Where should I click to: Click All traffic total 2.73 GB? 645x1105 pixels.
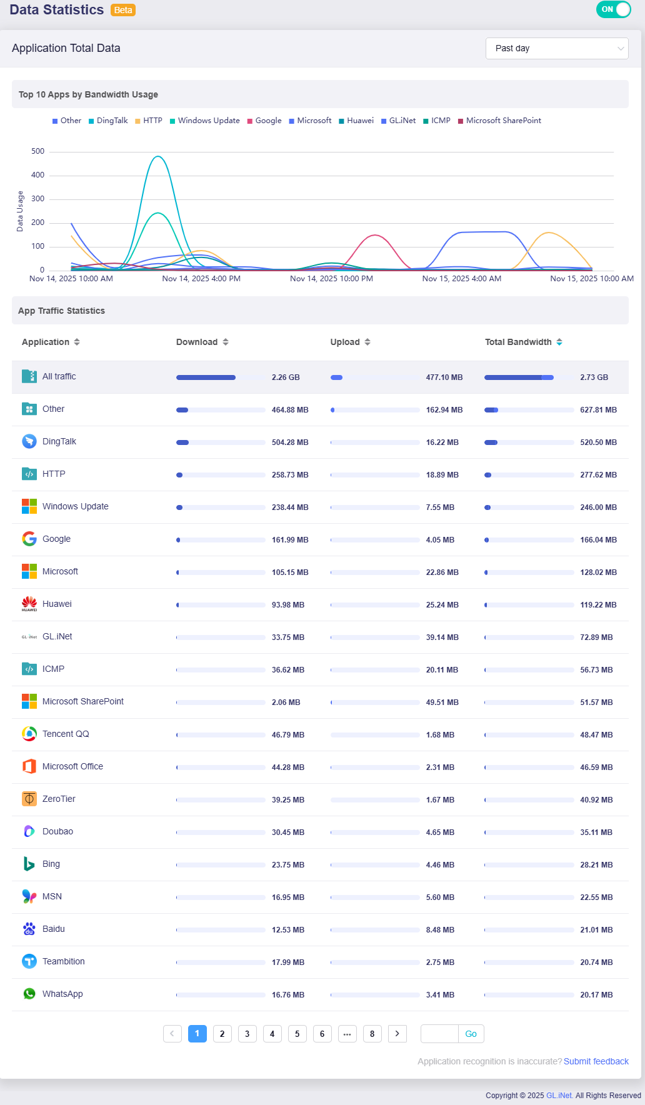click(594, 377)
